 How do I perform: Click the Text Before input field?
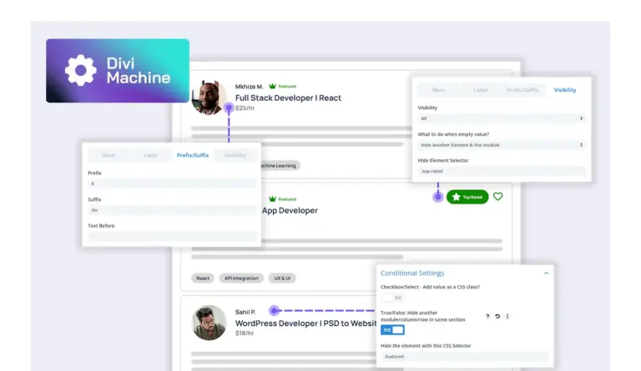point(172,236)
